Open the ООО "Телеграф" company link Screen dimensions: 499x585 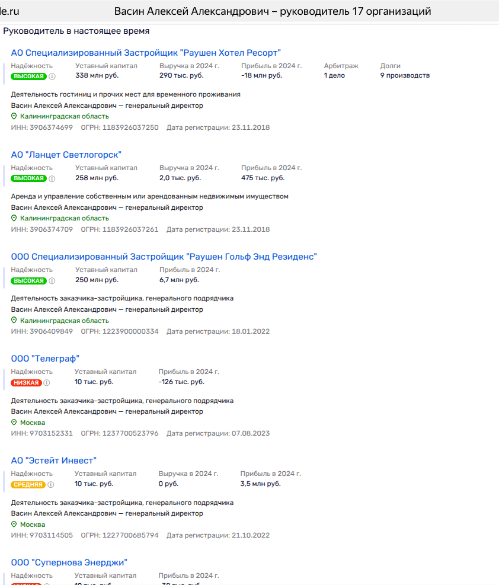[45, 359]
